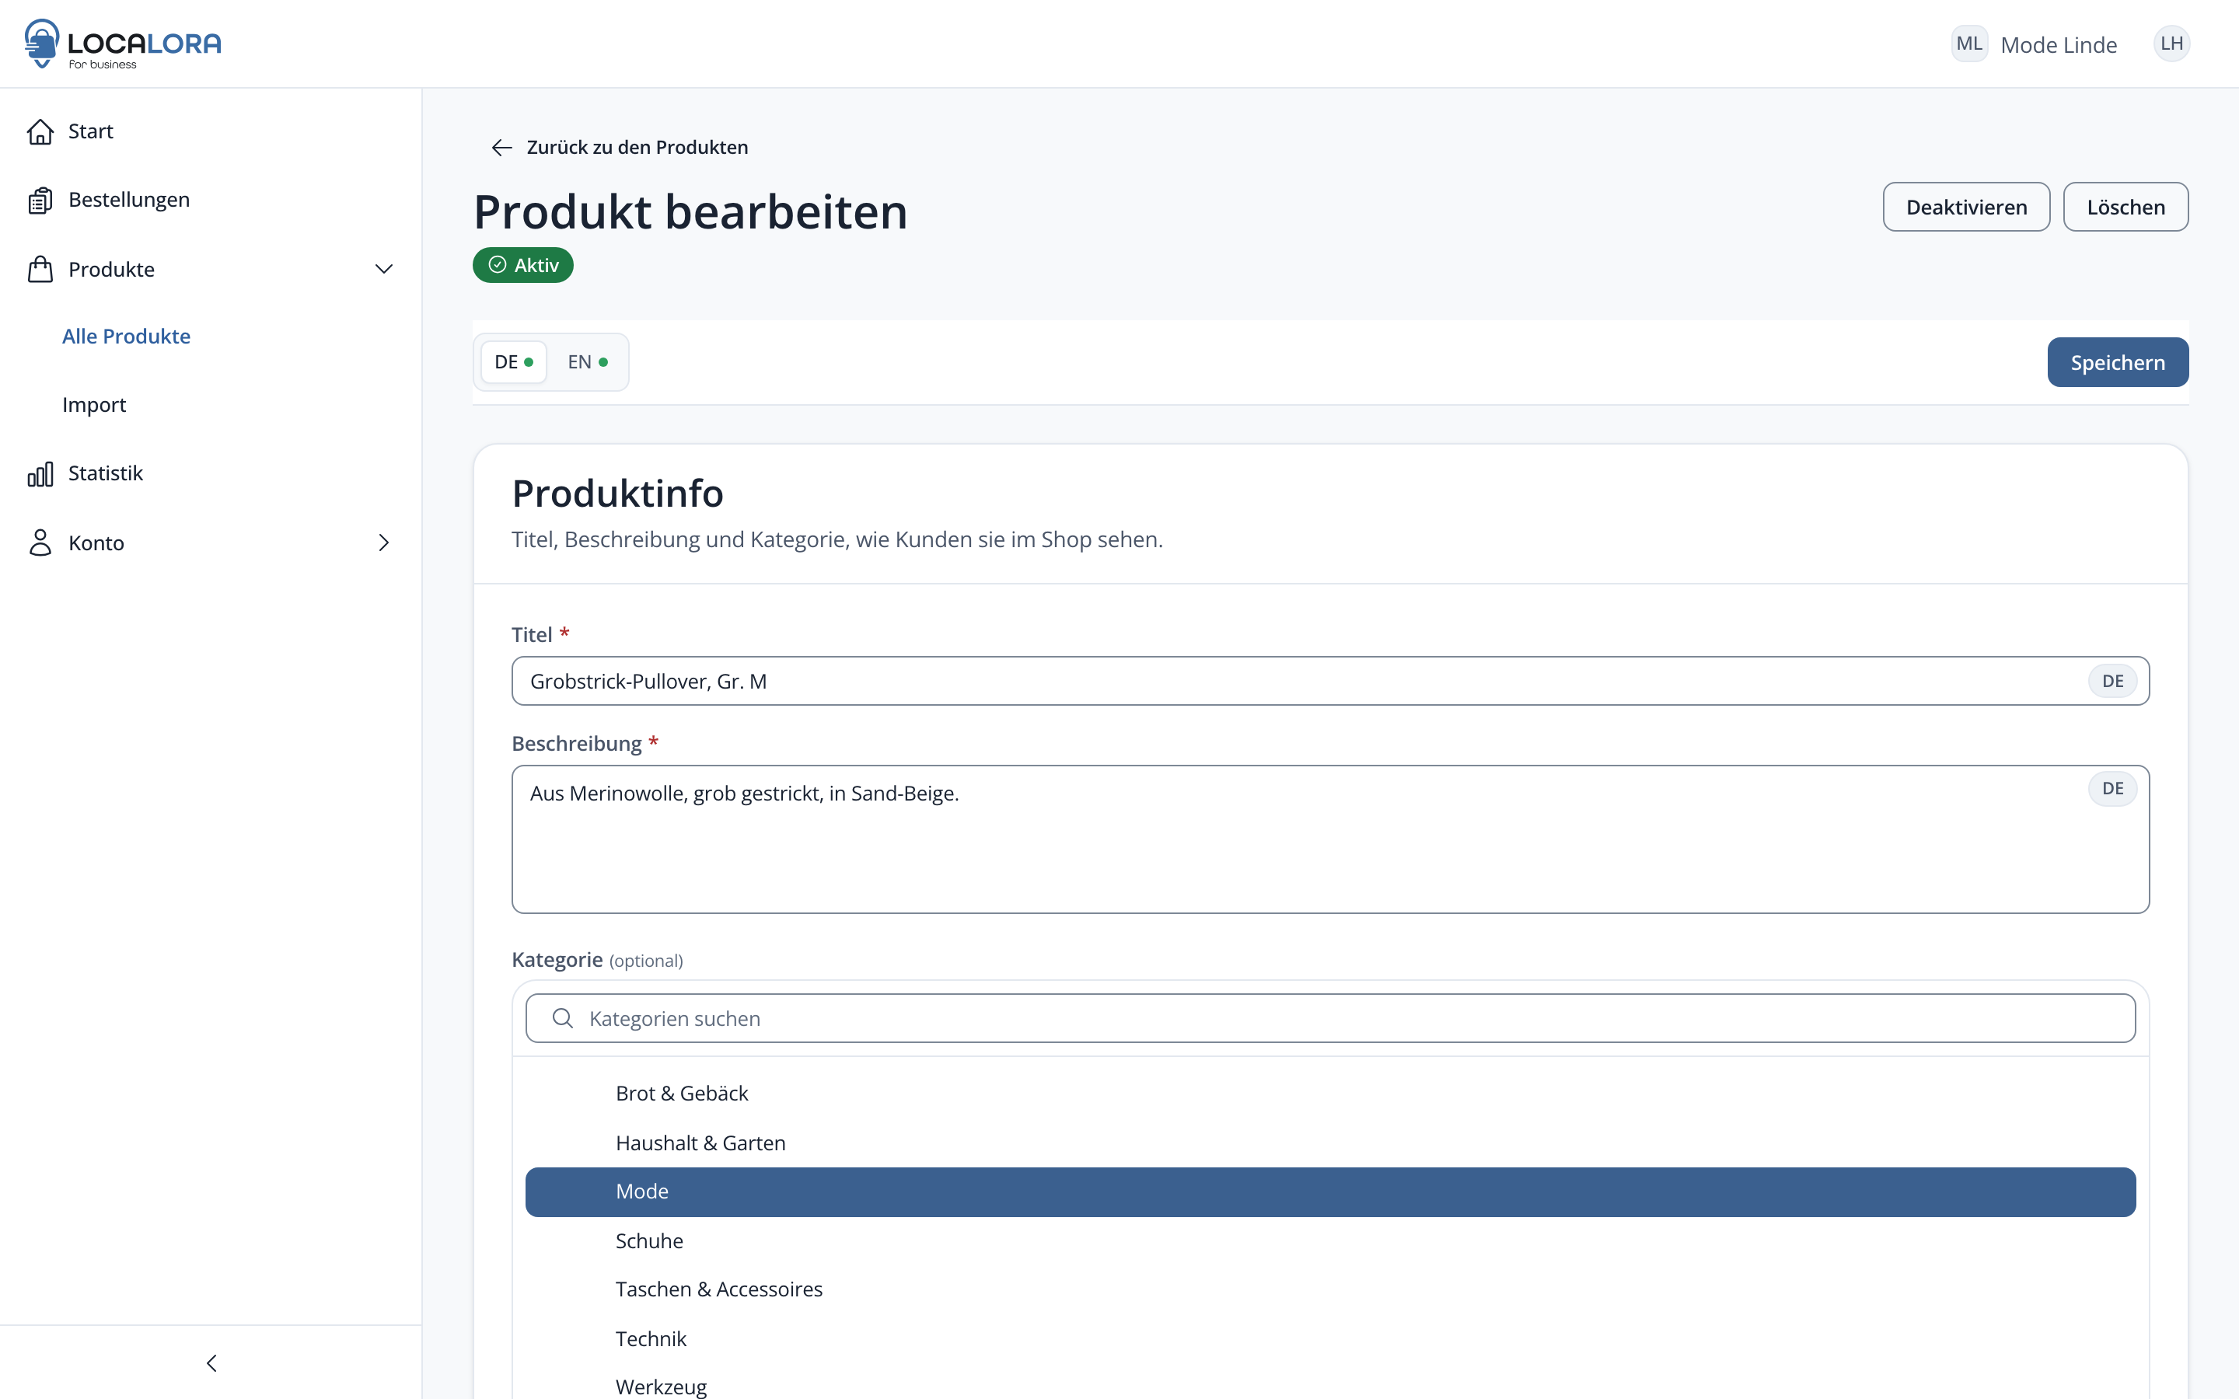Click the Bestellungen clipboard icon
The width and height of the screenshot is (2239, 1399).
tap(40, 200)
